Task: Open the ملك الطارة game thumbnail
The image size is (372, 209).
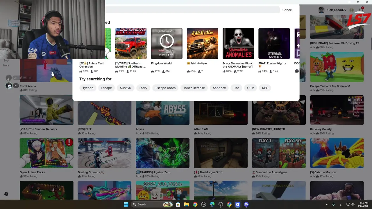Action: pyautogui.click(x=202, y=44)
